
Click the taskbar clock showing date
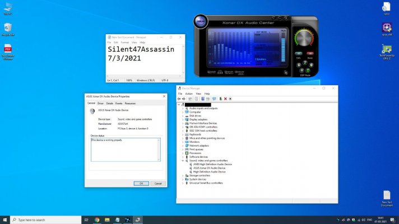click(381, 220)
